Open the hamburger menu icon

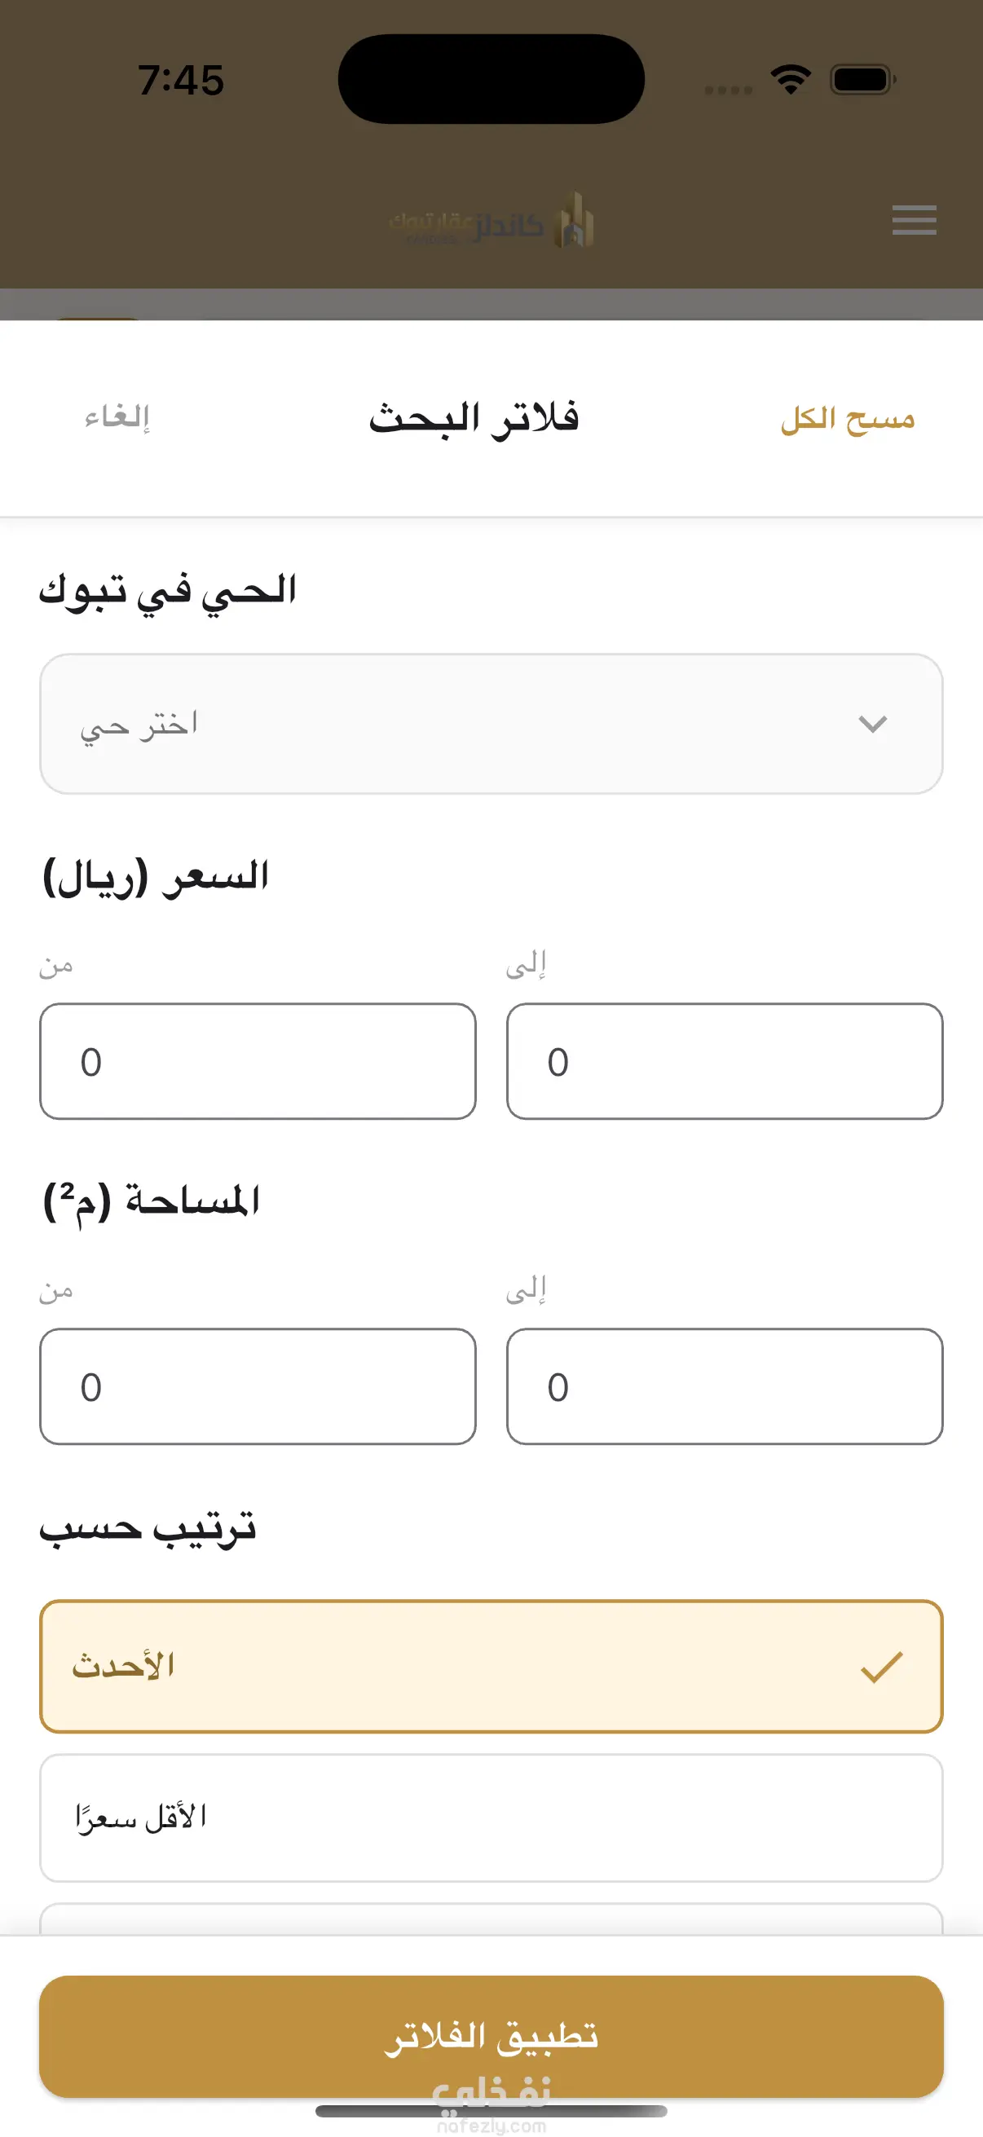coord(915,220)
